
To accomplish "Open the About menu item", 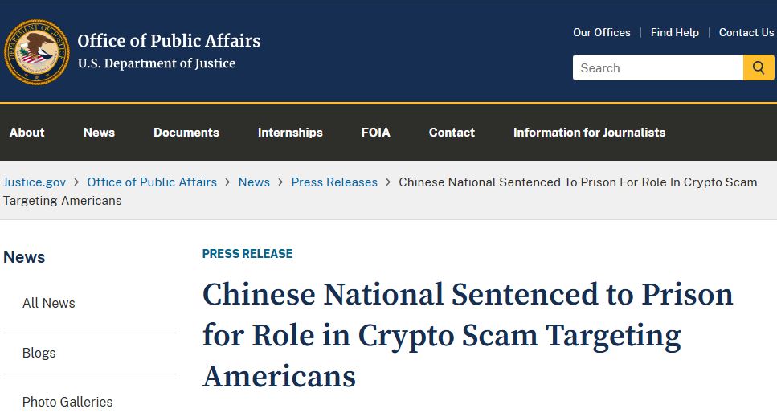I will pyautogui.click(x=27, y=133).
